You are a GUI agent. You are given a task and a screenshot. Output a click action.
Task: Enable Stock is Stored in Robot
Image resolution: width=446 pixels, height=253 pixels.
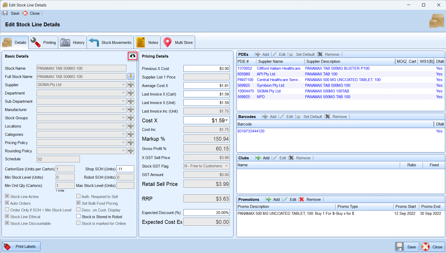click(x=78, y=216)
